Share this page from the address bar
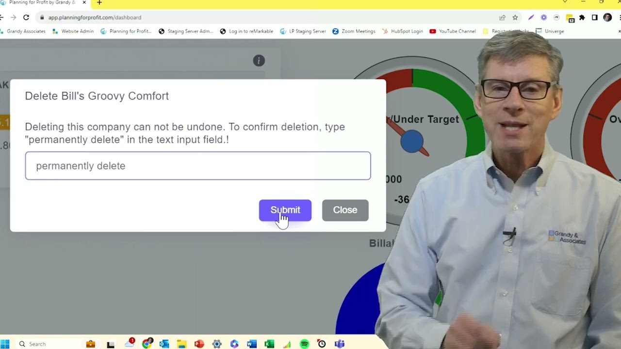This screenshot has height=349, width=621. click(502, 17)
